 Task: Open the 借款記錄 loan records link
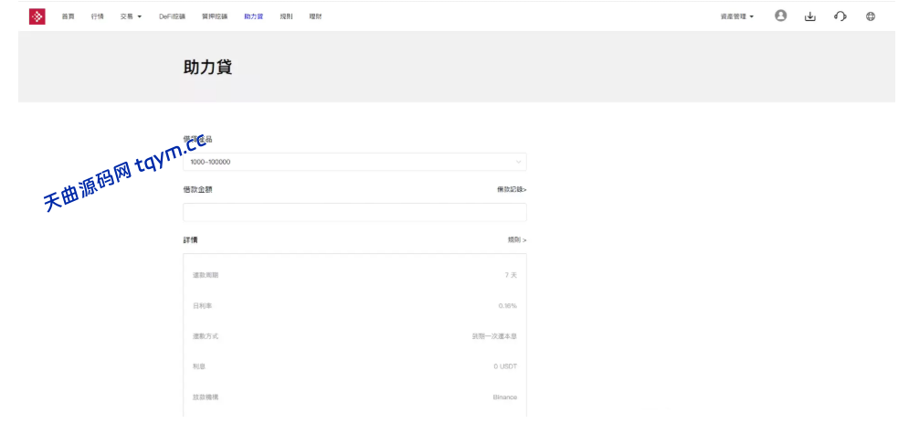point(512,189)
